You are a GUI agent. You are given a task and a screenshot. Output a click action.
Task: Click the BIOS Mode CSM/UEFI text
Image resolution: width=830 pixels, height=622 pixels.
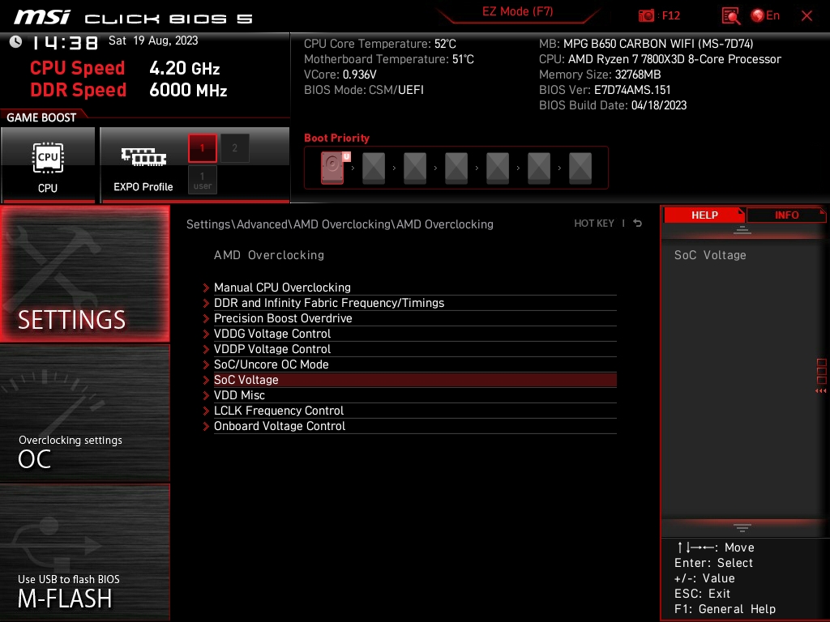tap(364, 90)
